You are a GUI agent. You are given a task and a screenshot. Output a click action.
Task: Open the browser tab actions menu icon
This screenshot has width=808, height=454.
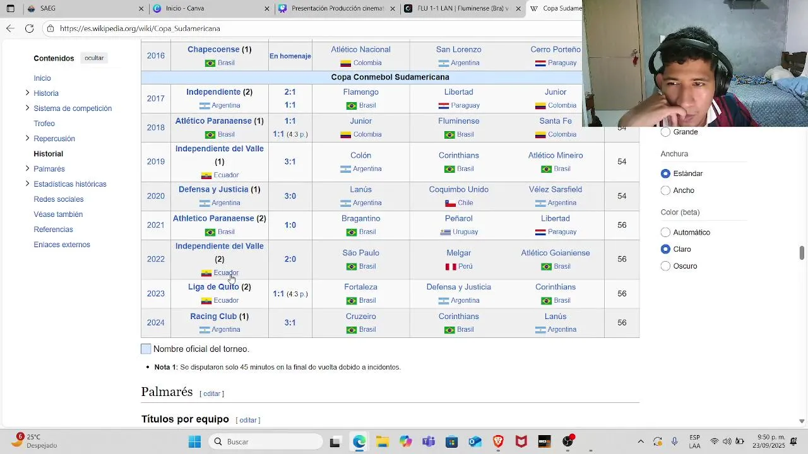pos(10,9)
